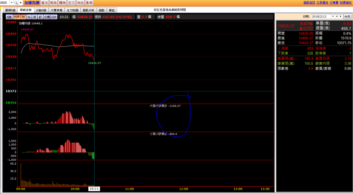The width and height of the screenshot is (353, 194).
Task: Click the 下跌家 value 328
Action: pos(310,53)
